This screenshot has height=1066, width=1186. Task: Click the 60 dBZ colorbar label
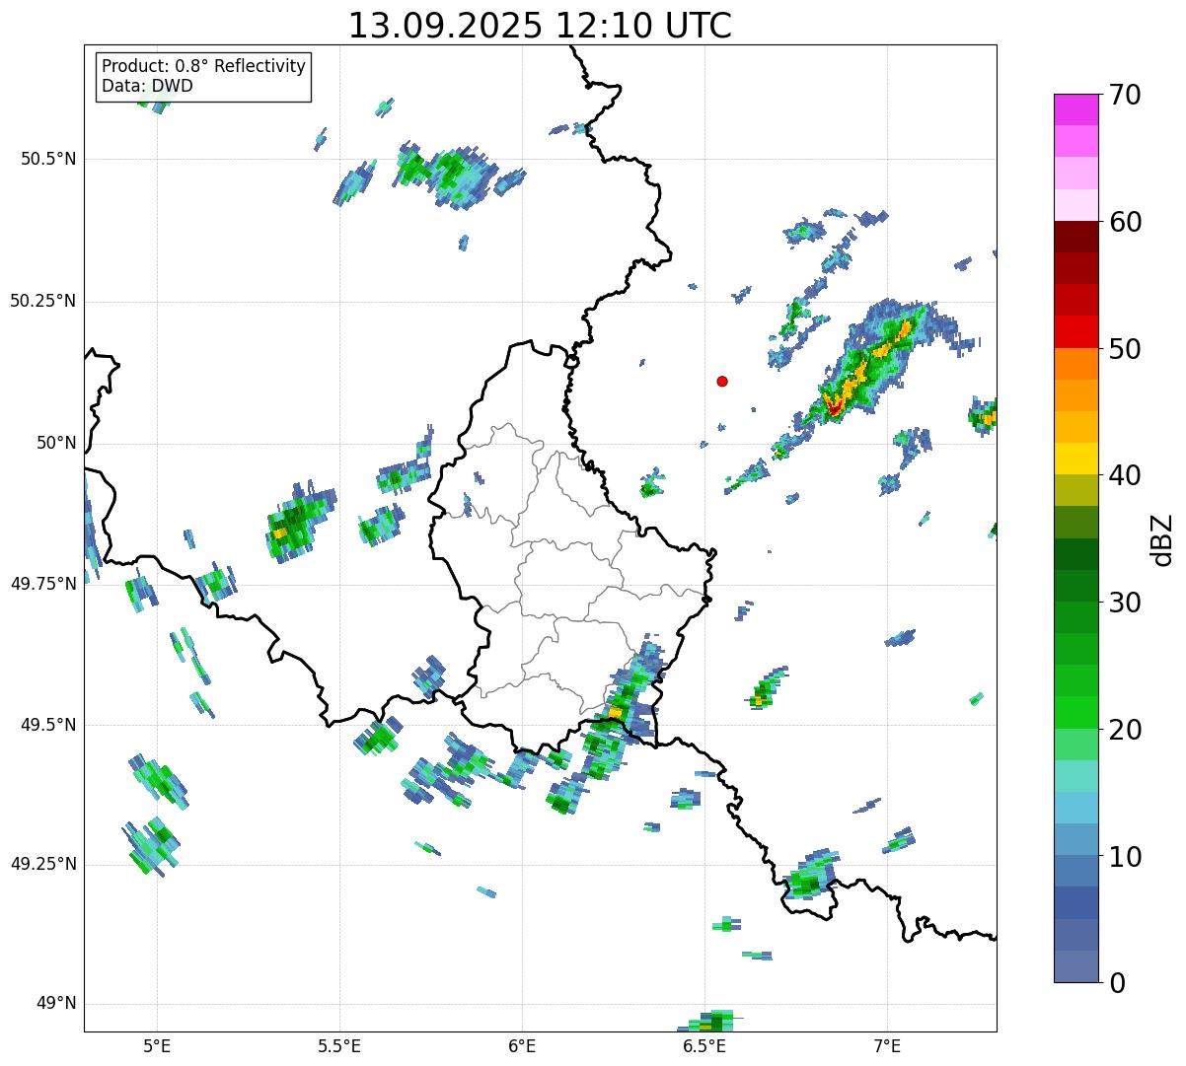[1125, 222]
